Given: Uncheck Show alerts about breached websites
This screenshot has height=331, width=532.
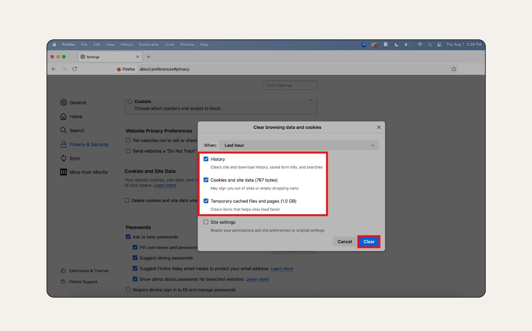Looking at the screenshot, I should [135, 279].
